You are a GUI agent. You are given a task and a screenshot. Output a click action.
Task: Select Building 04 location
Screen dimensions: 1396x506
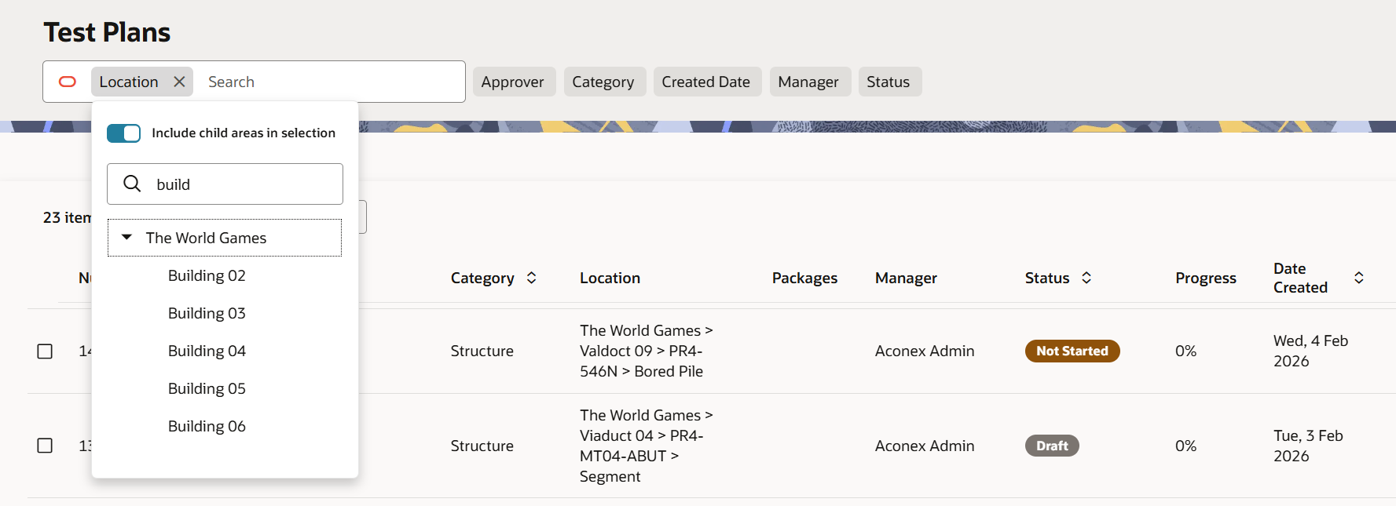tap(207, 351)
